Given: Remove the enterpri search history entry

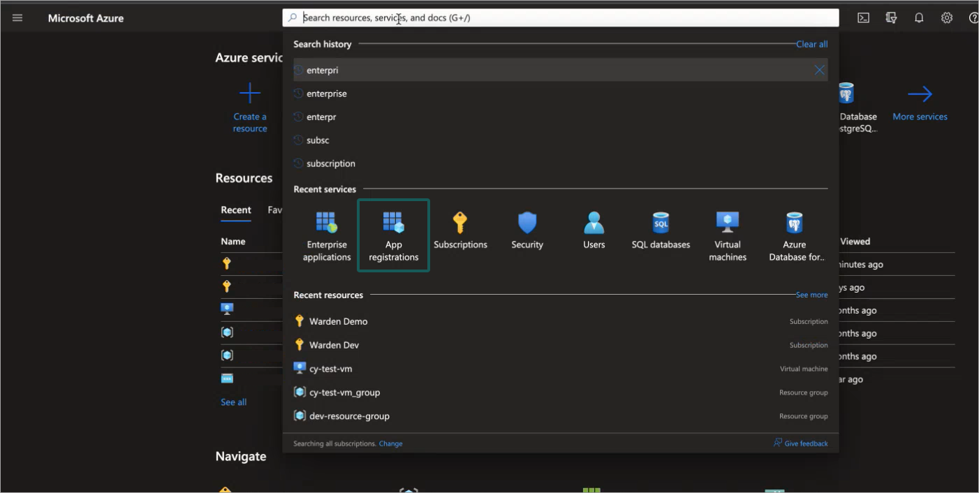Looking at the screenshot, I should tap(819, 70).
